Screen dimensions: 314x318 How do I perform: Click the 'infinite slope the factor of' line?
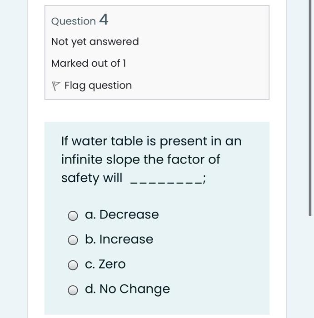click(140, 159)
